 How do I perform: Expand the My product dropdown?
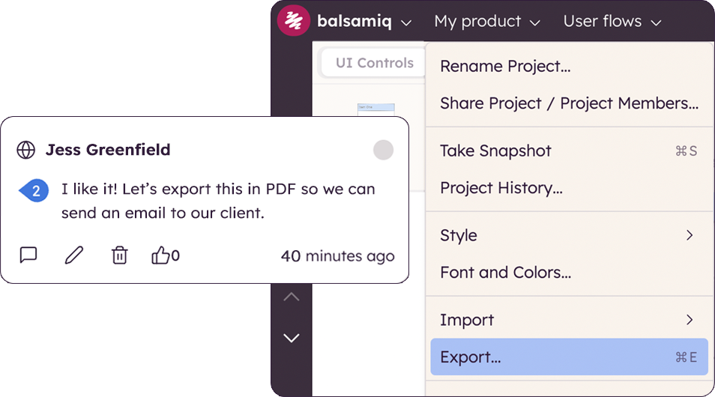pyautogui.click(x=487, y=22)
